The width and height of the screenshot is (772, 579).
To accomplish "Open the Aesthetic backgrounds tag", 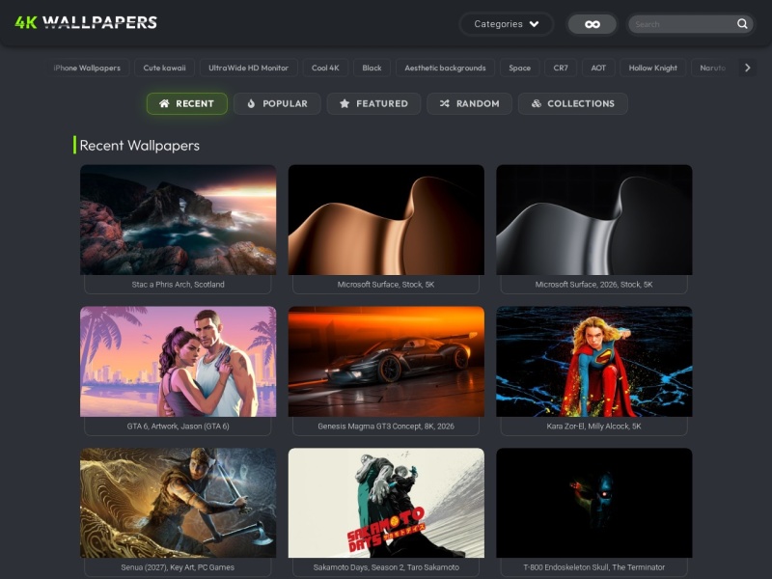I will point(445,68).
